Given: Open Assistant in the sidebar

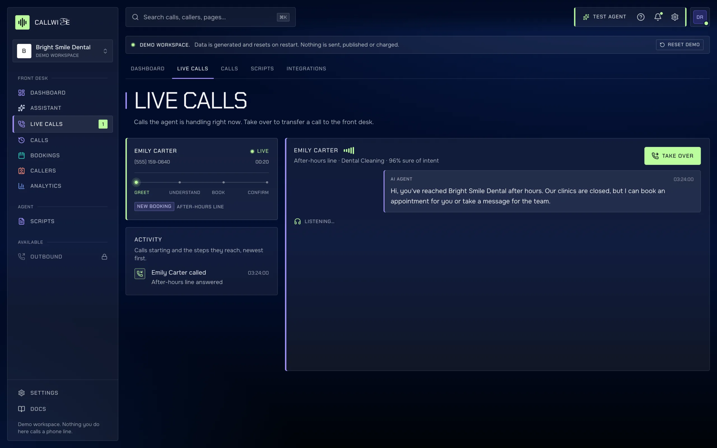Looking at the screenshot, I should 63,108.
